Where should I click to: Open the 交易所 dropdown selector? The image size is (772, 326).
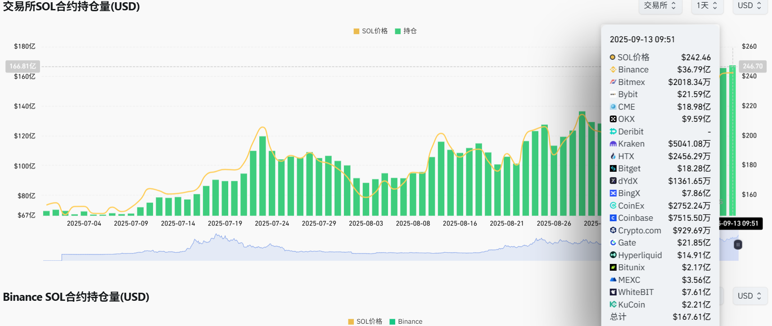(660, 6)
